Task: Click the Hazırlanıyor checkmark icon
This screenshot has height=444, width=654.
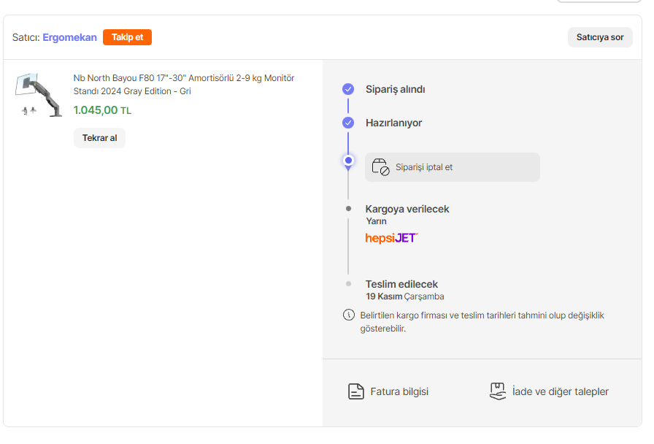Action: pos(348,123)
